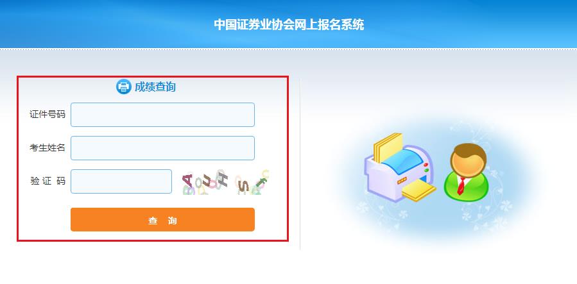
Task: Click the yellow printed page in output tray
Action: point(418,190)
